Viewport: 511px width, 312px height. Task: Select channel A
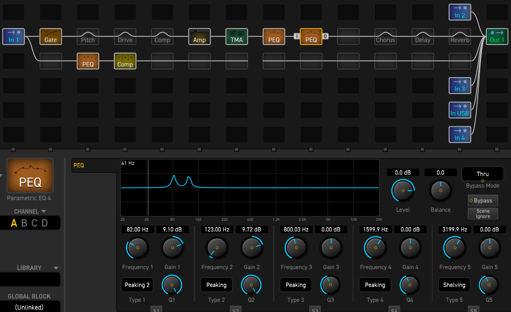point(14,223)
